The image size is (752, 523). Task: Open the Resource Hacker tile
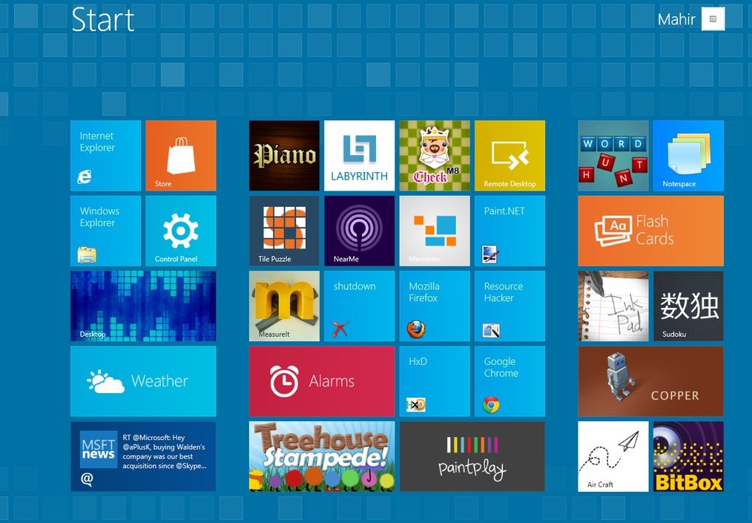[509, 306]
